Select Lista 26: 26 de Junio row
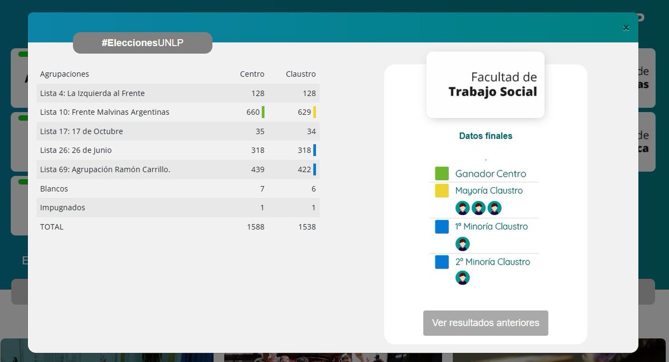 point(178,150)
